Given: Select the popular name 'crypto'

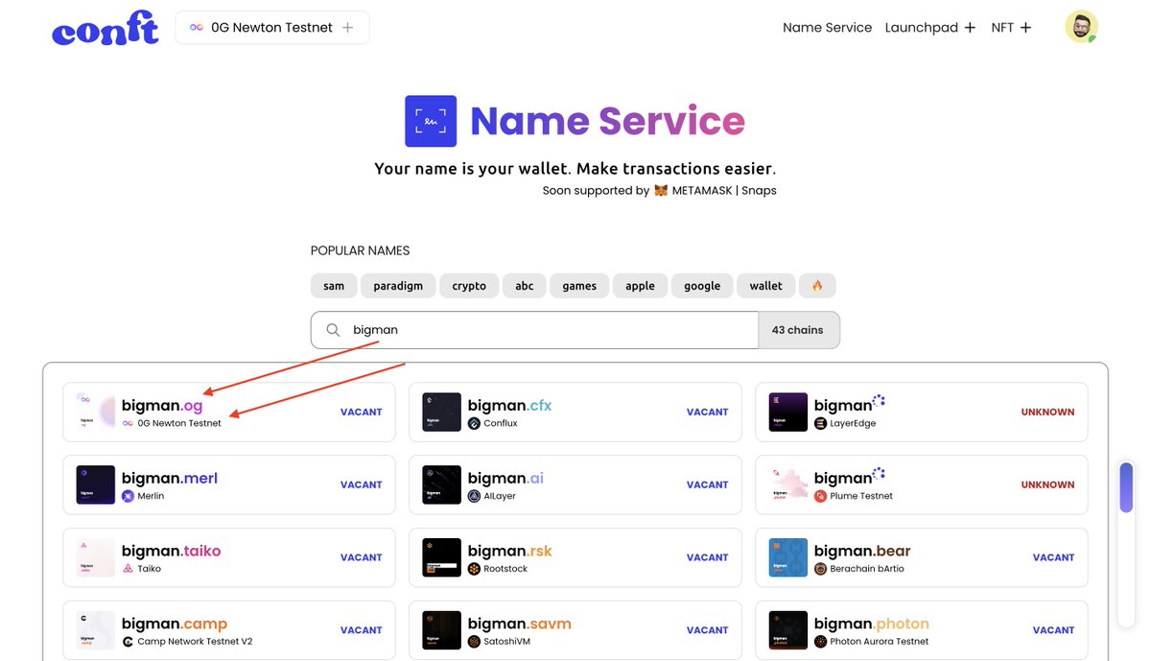Looking at the screenshot, I should coord(469,286).
